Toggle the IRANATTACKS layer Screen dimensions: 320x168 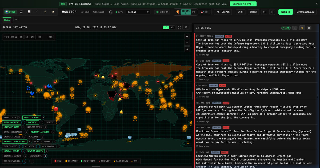click(10, 118)
